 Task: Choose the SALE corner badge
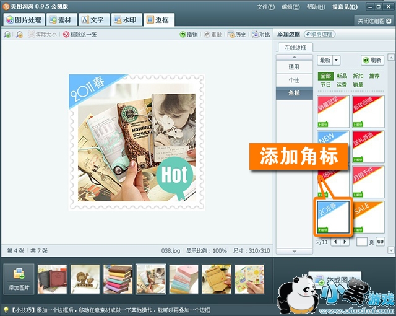pos(369,217)
